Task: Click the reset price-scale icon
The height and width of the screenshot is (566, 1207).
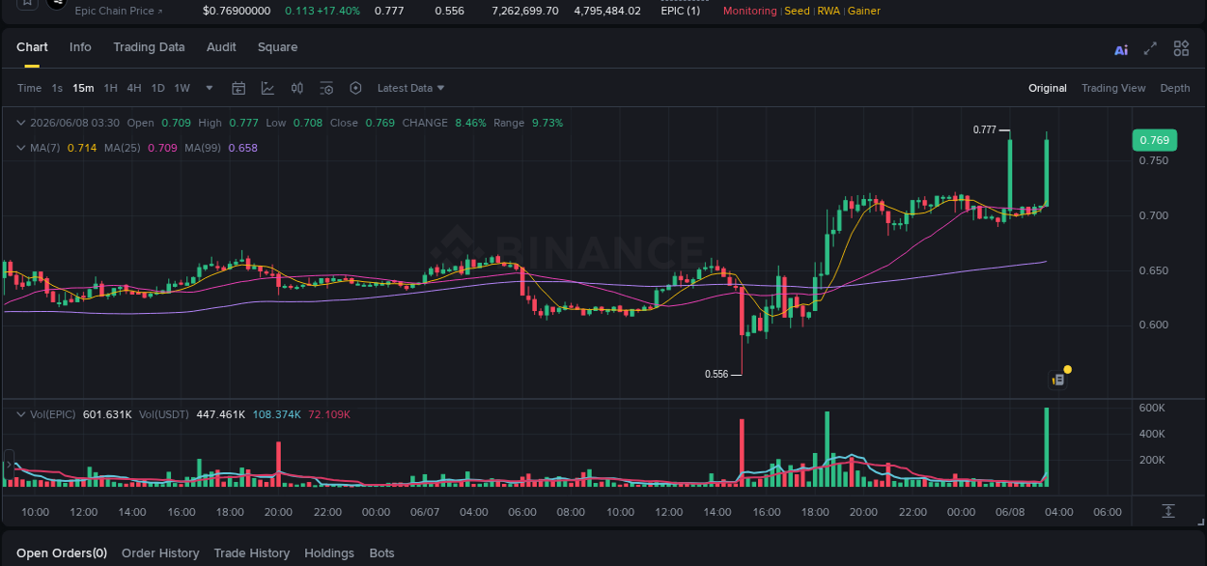Action: 1168,510
